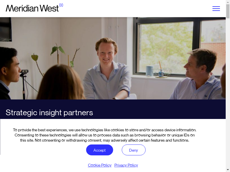
Task: Click the window showing trees in the photo
Action: 181,47
